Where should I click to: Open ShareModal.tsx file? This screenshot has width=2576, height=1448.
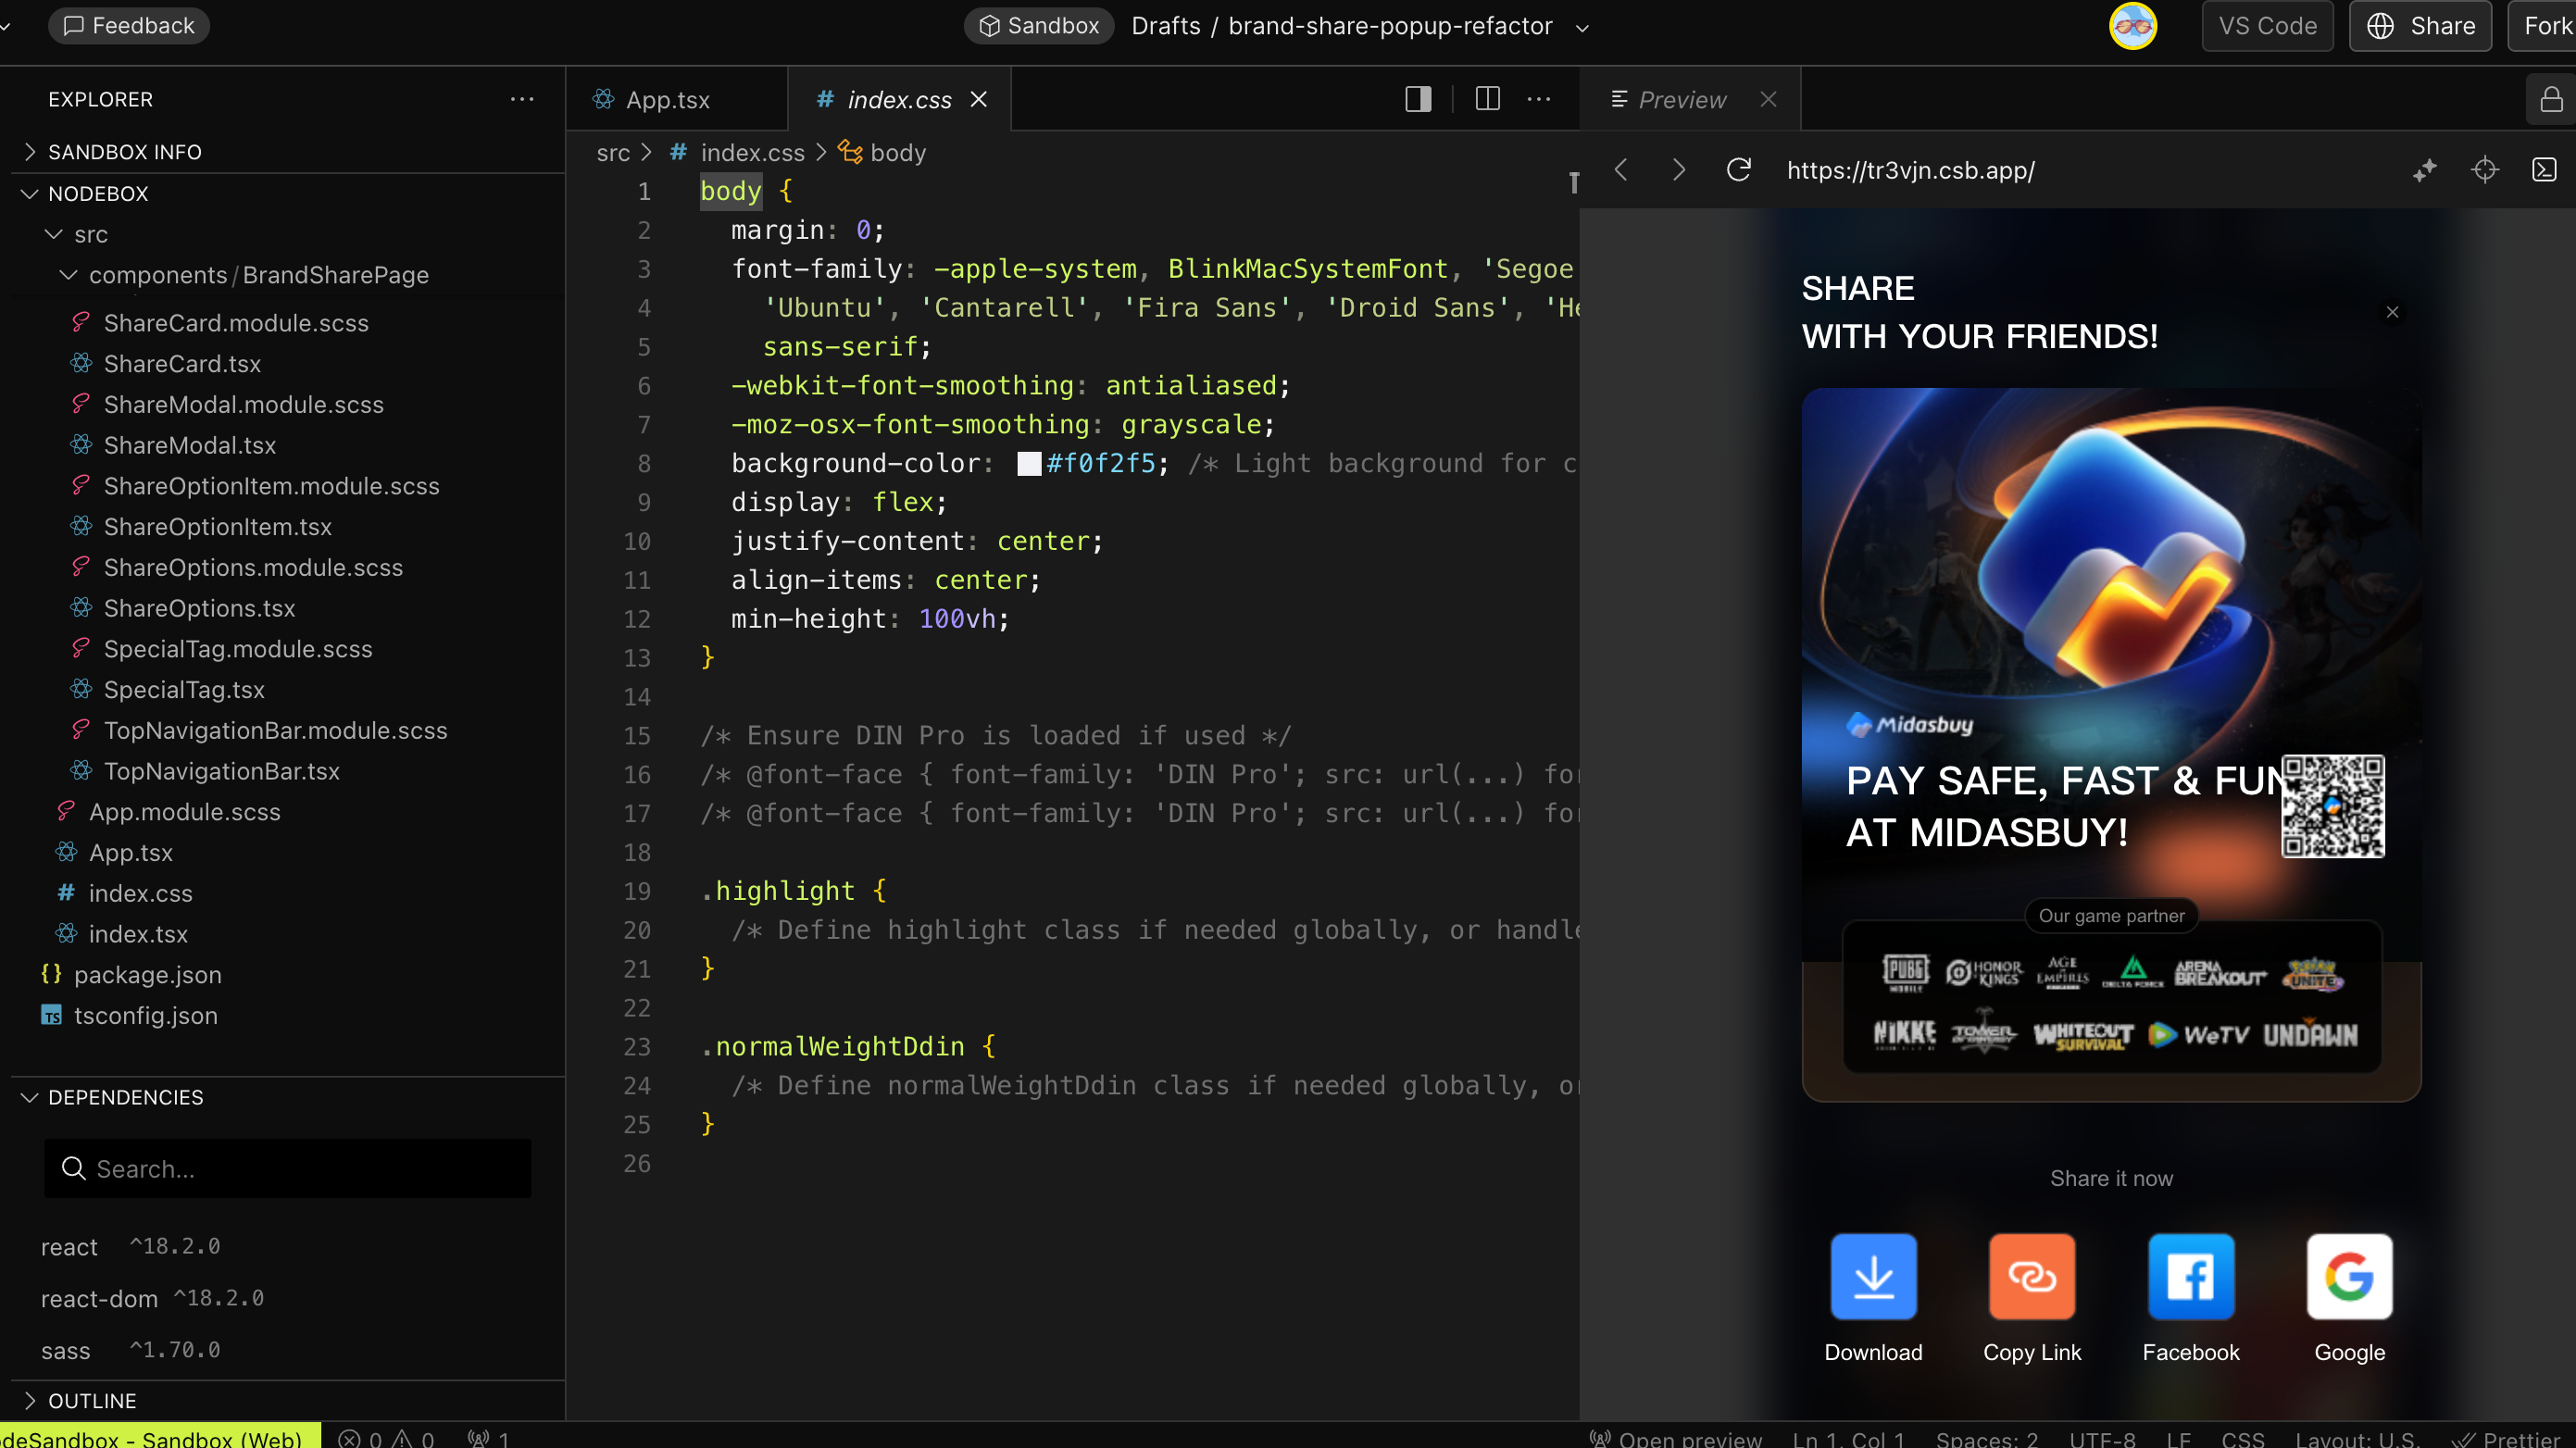190,446
